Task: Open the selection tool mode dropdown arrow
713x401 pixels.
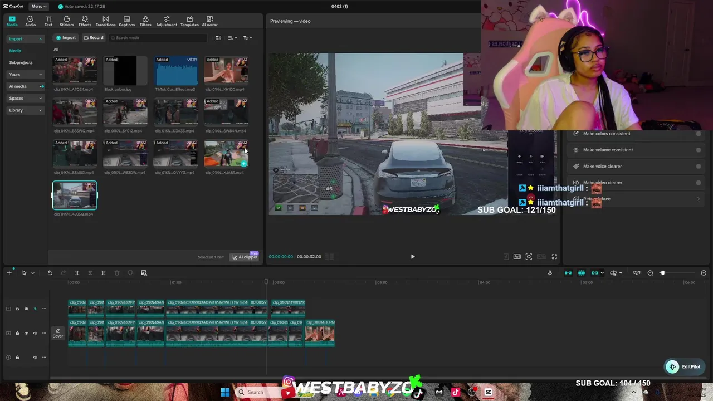Action: (x=33, y=273)
